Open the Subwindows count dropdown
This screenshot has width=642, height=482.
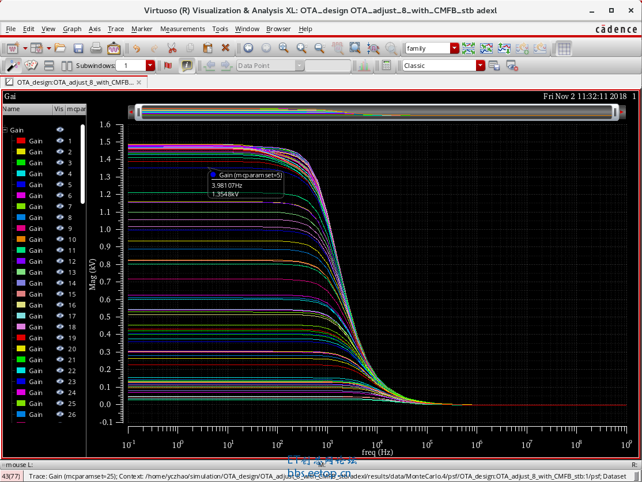[150, 66]
